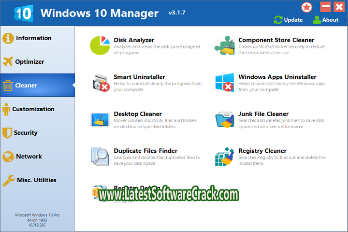Open the Security tab
Screen dimensions: 348x232
[38, 133]
